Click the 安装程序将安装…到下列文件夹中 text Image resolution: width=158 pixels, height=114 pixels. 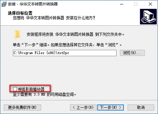75,34
